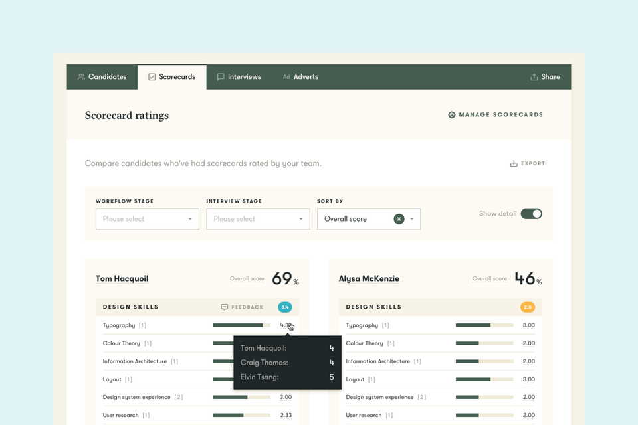The height and width of the screenshot is (425, 638).
Task: Click the Scorecard ratings heading
Action: tap(126, 116)
